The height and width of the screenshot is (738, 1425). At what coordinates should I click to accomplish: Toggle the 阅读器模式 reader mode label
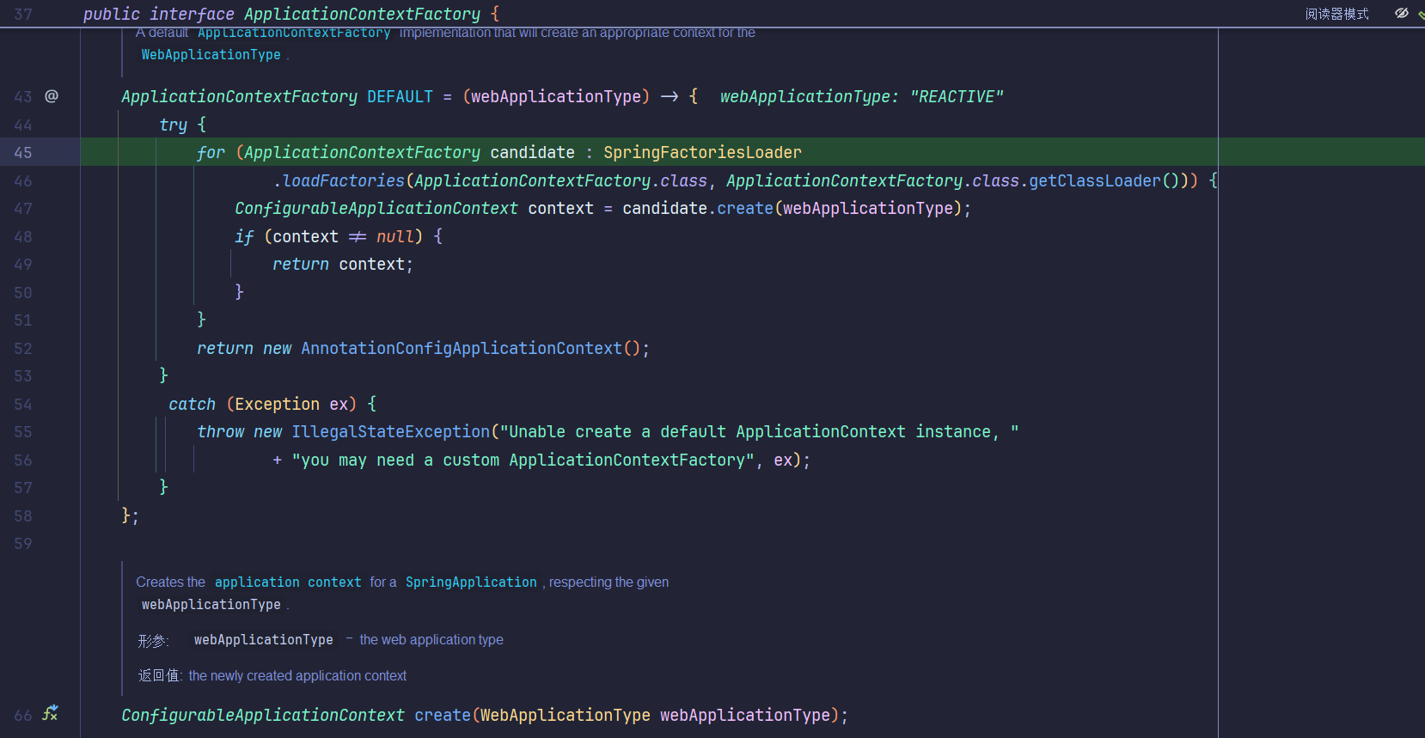pyautogui.click(x=1336, y=14)
